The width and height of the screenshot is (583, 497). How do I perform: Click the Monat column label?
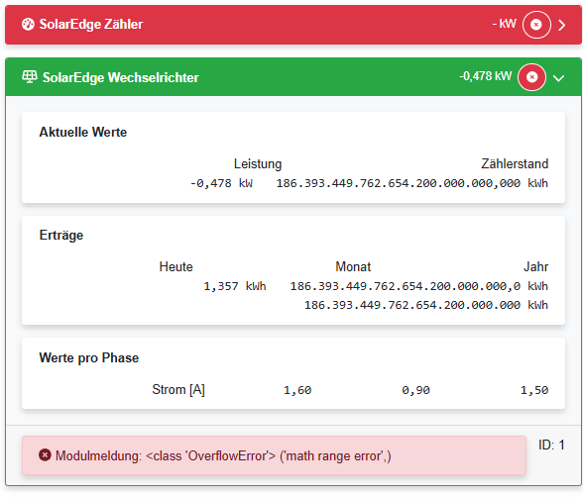[353, 267]
